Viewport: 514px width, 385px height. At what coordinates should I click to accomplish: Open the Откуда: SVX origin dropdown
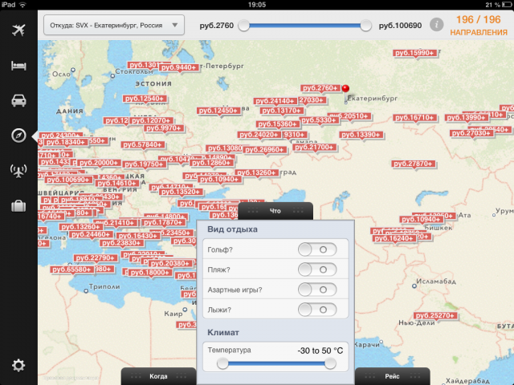pyautogui.click(x=113, y=25)
